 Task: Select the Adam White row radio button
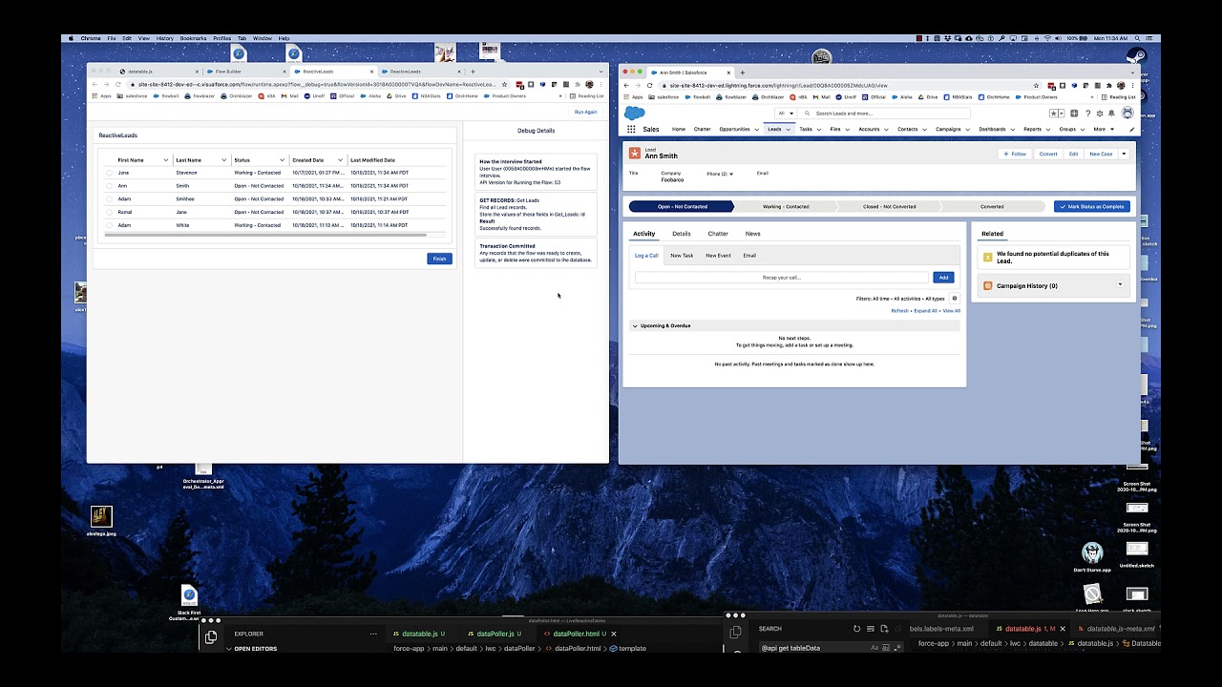(109, 225)
